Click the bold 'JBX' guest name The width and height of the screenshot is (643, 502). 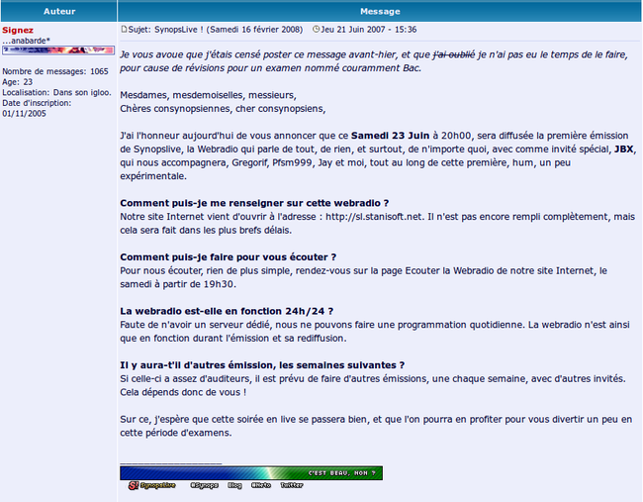624,149
